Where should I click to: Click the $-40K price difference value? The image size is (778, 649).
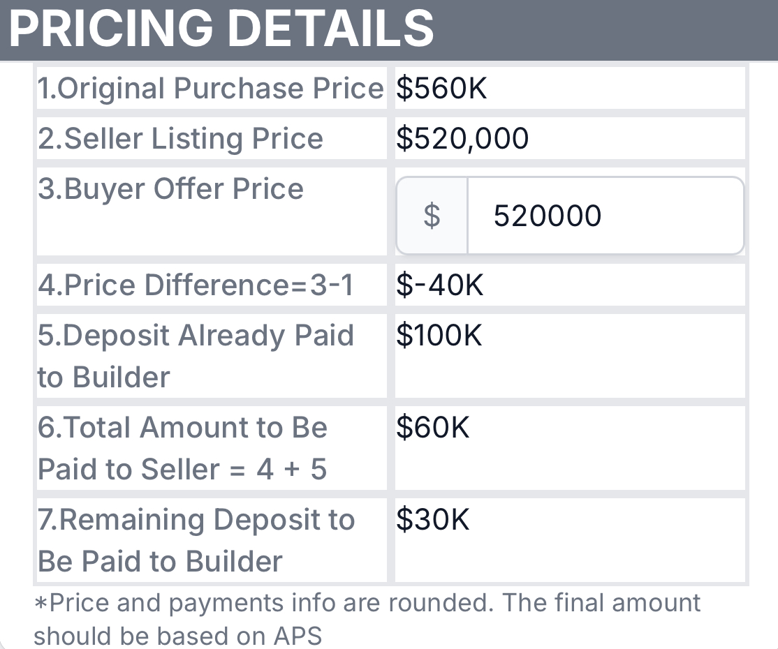click(439, 285)
